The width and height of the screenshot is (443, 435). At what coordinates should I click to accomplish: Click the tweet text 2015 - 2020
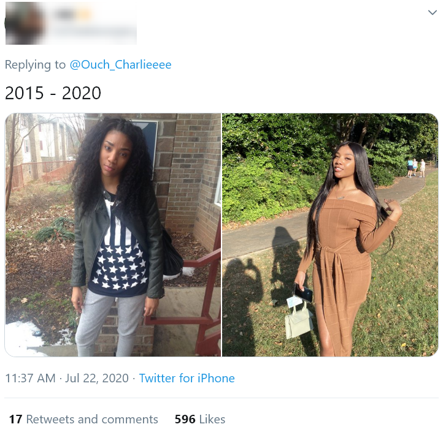coord(53,93)
